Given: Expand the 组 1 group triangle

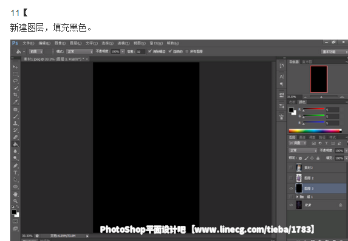Looking at the screenshot, I should 297,197.
